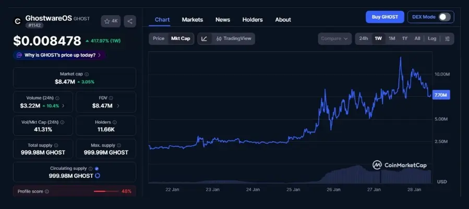Click Volume (24h) info icon
The height and width of the screenshot is (209, 469).
pos(57,98)
